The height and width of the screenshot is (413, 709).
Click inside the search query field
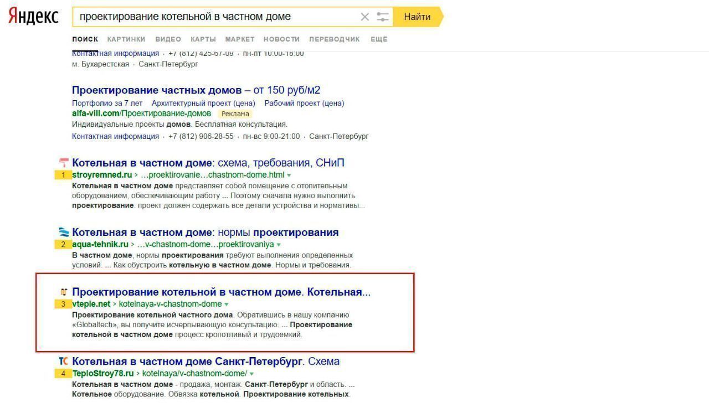click(216, 17)
